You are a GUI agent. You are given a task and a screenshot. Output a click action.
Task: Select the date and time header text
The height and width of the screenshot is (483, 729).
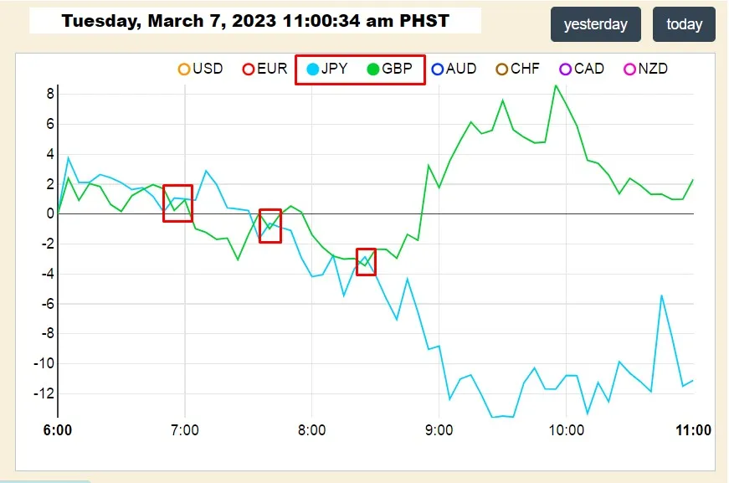pyautogui.click(x=255, y=21)
